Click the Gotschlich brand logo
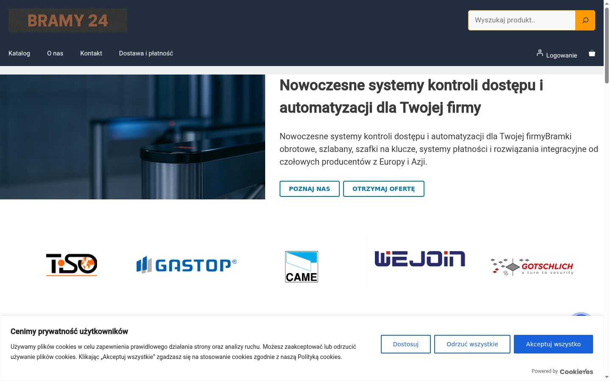The height and width of the screenshot is (381, 610). click(x=532, y=267)
